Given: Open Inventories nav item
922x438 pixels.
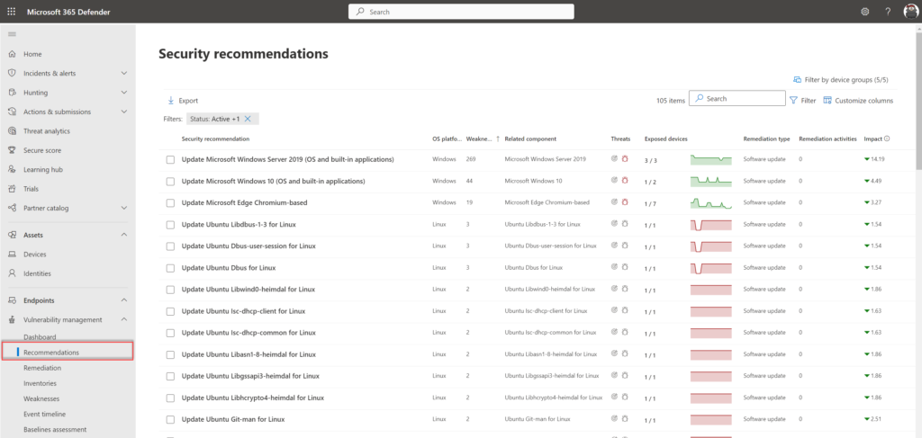Looking at the screenshot, I should tap(40, 383).
